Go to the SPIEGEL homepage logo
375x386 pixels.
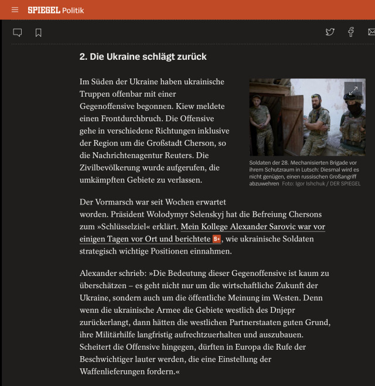44,10
